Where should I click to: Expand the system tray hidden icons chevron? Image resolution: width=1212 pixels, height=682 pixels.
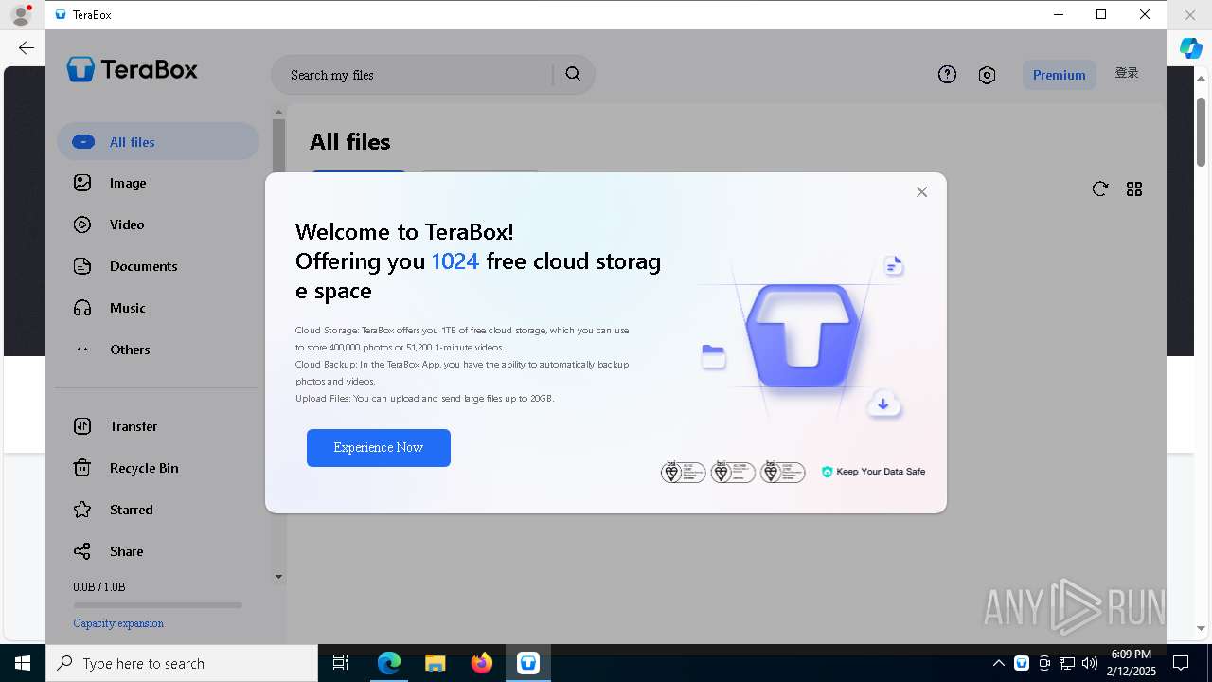pos(998,663)
